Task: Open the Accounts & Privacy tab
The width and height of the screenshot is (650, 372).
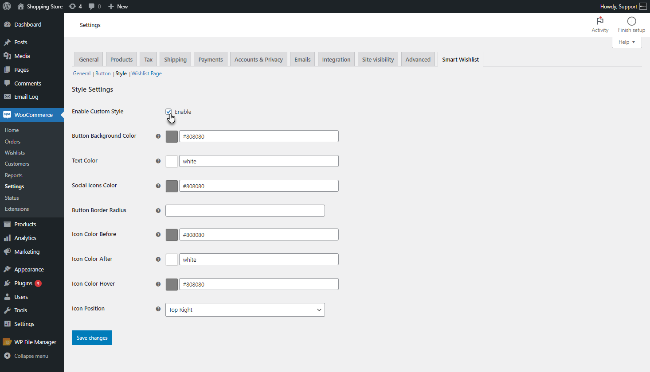Action: (258, 59)
